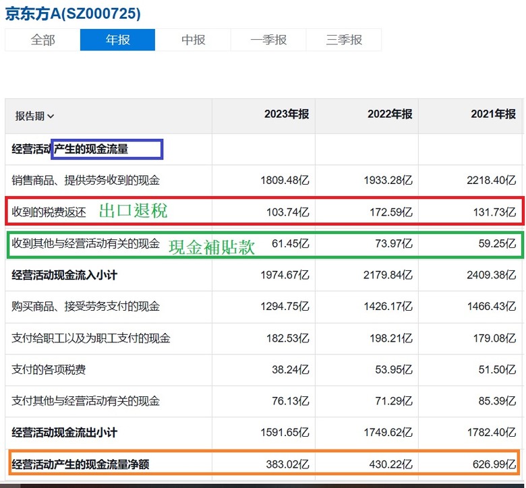
Task: Click the value 1782.40亿
Action: 492,433
